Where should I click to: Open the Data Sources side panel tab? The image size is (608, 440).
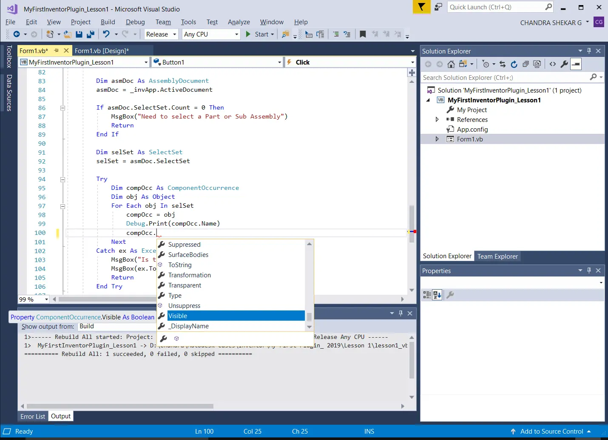pyautogui.click(x=9, y=93)
